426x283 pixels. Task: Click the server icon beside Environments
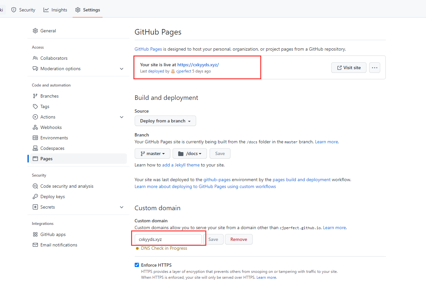[x=35, y=138]
